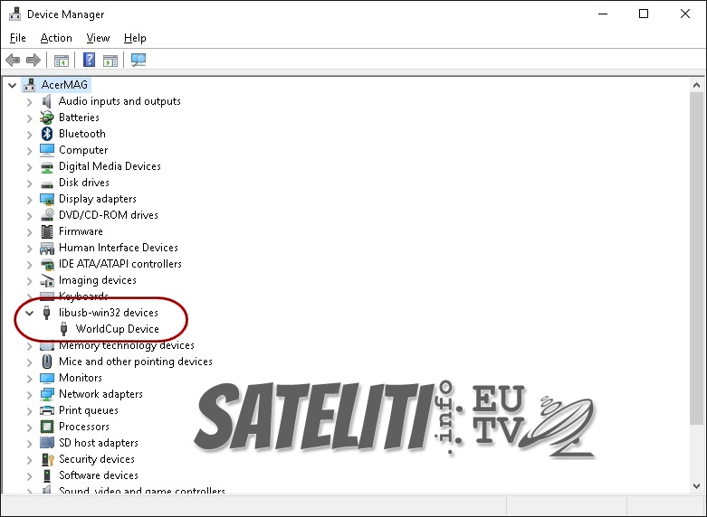Click the Computer category monitor icon
Image resolution: width=707 pixels, height=517 pixels.
(x=47, y=150)
